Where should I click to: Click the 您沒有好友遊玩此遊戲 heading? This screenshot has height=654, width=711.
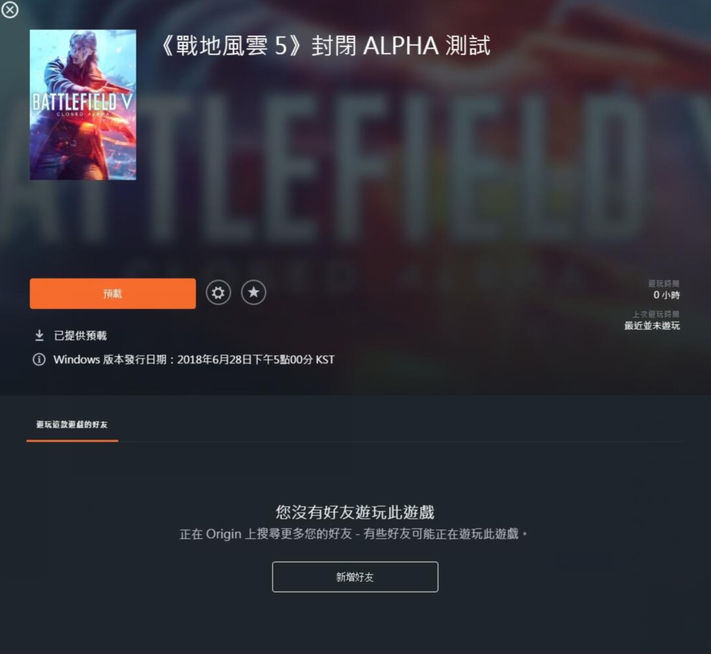tap(355, 512)
